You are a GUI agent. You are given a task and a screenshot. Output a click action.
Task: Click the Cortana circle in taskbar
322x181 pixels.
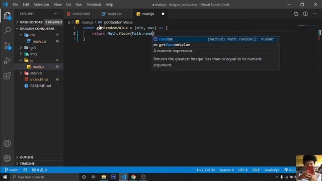pyautogui.click(x=84, y=177)
